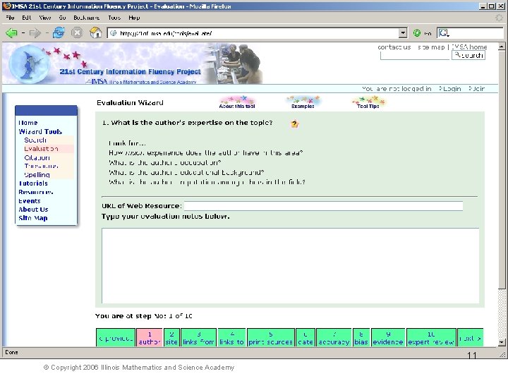Image resolution: width=508 pixels, height=381 pixels.
Task: Open Events from the sidebar
Action: [x=30, y=201]
